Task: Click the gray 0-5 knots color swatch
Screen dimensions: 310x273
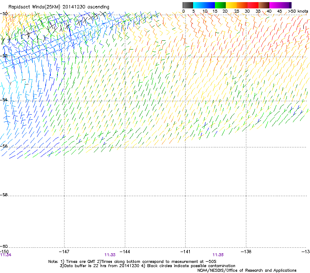Action: pos(188,5)
